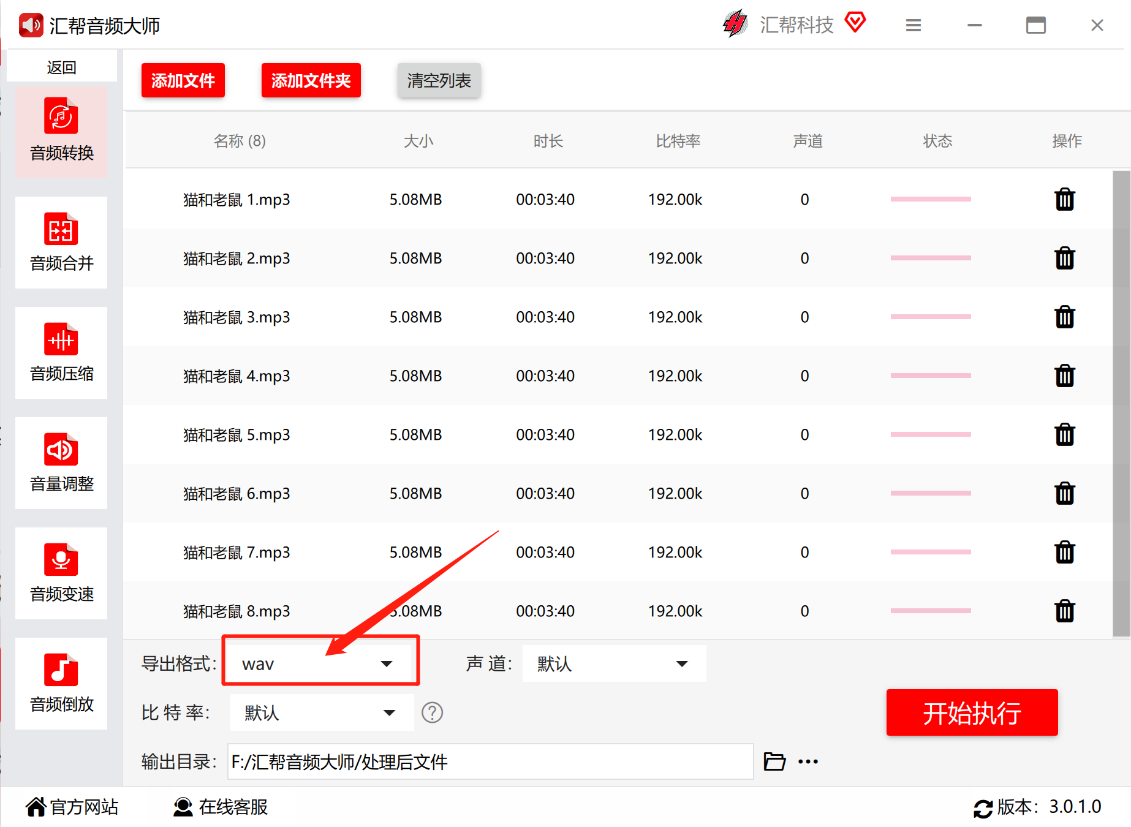Viewport: 1131px width, 827px height.
Task: Open the 音量调整 volume adjust tool
Action: [61, 463]
